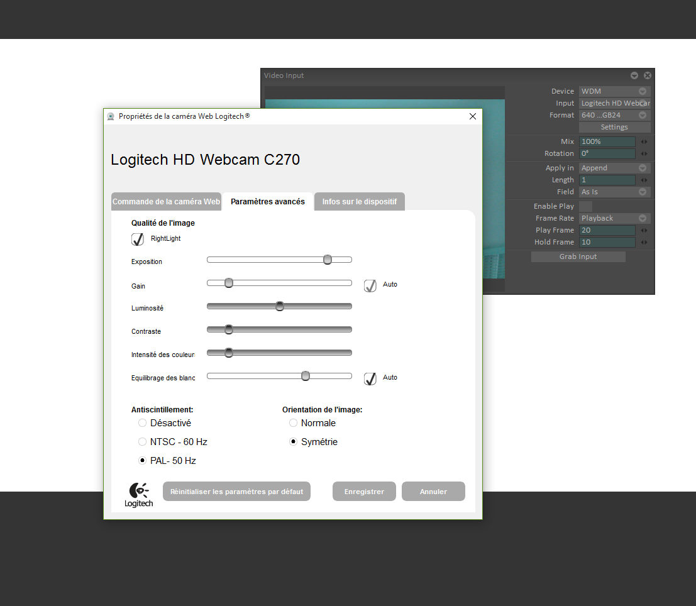Click the Rotation value field
696x606 pixels.
(607, 153)
